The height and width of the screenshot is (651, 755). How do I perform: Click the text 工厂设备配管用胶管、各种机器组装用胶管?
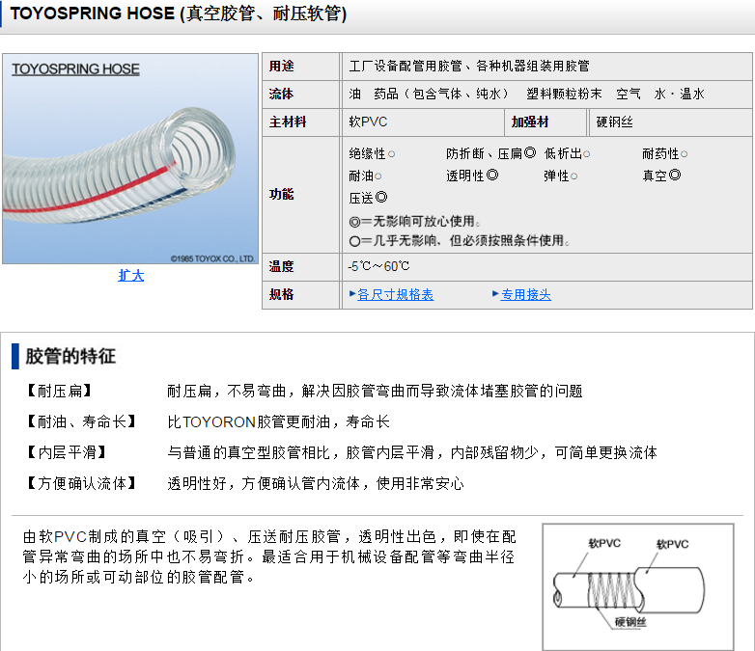click(x=469, y=66)
